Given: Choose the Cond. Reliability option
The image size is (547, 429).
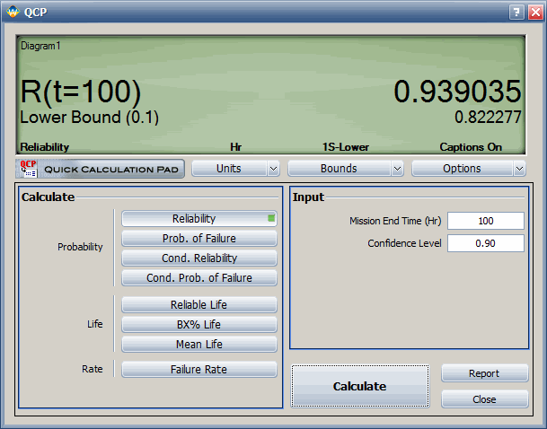Looking at the screenshot, I should click(x=199, y=258).
